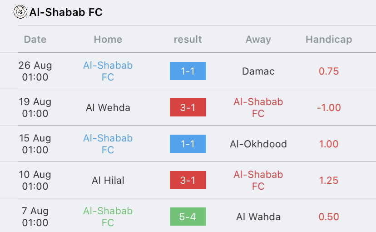
Task: Open the Damac away team link
Action: (258, 71)
